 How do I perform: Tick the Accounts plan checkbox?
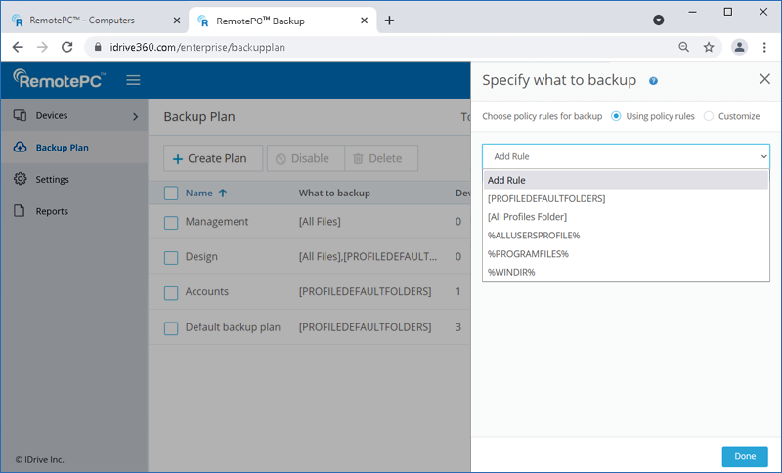tap(171, 292)
